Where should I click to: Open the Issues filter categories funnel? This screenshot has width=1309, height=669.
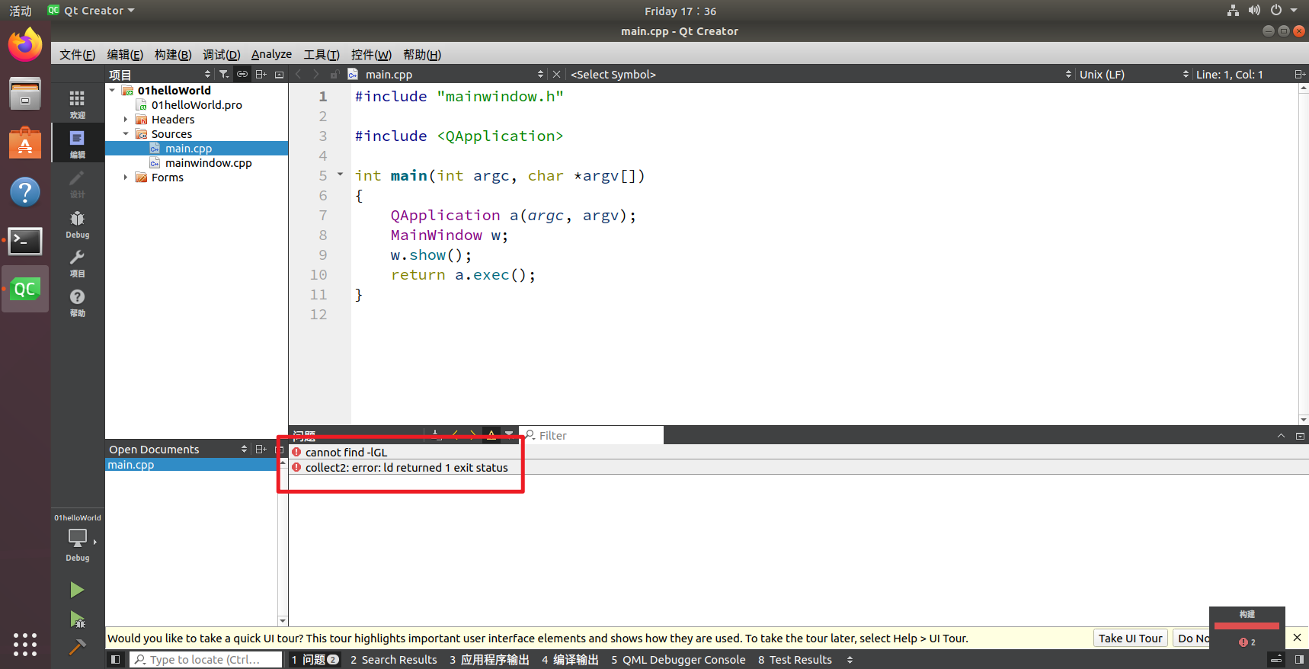click(509, 435)
